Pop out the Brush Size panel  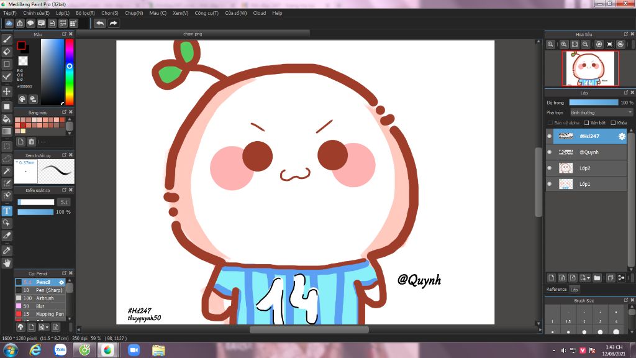[x=626, y=300]
